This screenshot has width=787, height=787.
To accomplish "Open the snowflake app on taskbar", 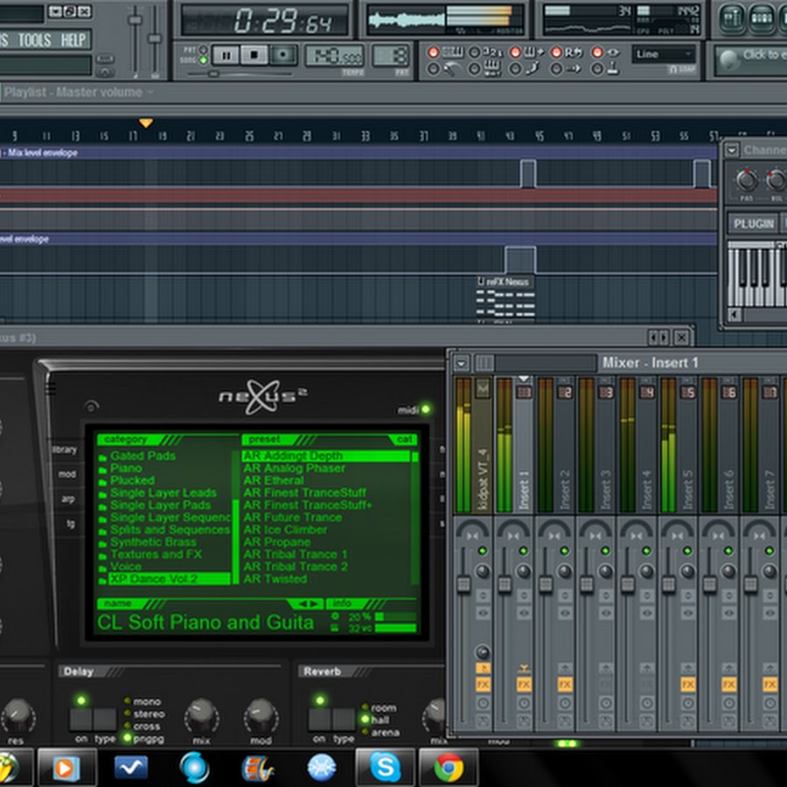I will click(x=321, y=767).
